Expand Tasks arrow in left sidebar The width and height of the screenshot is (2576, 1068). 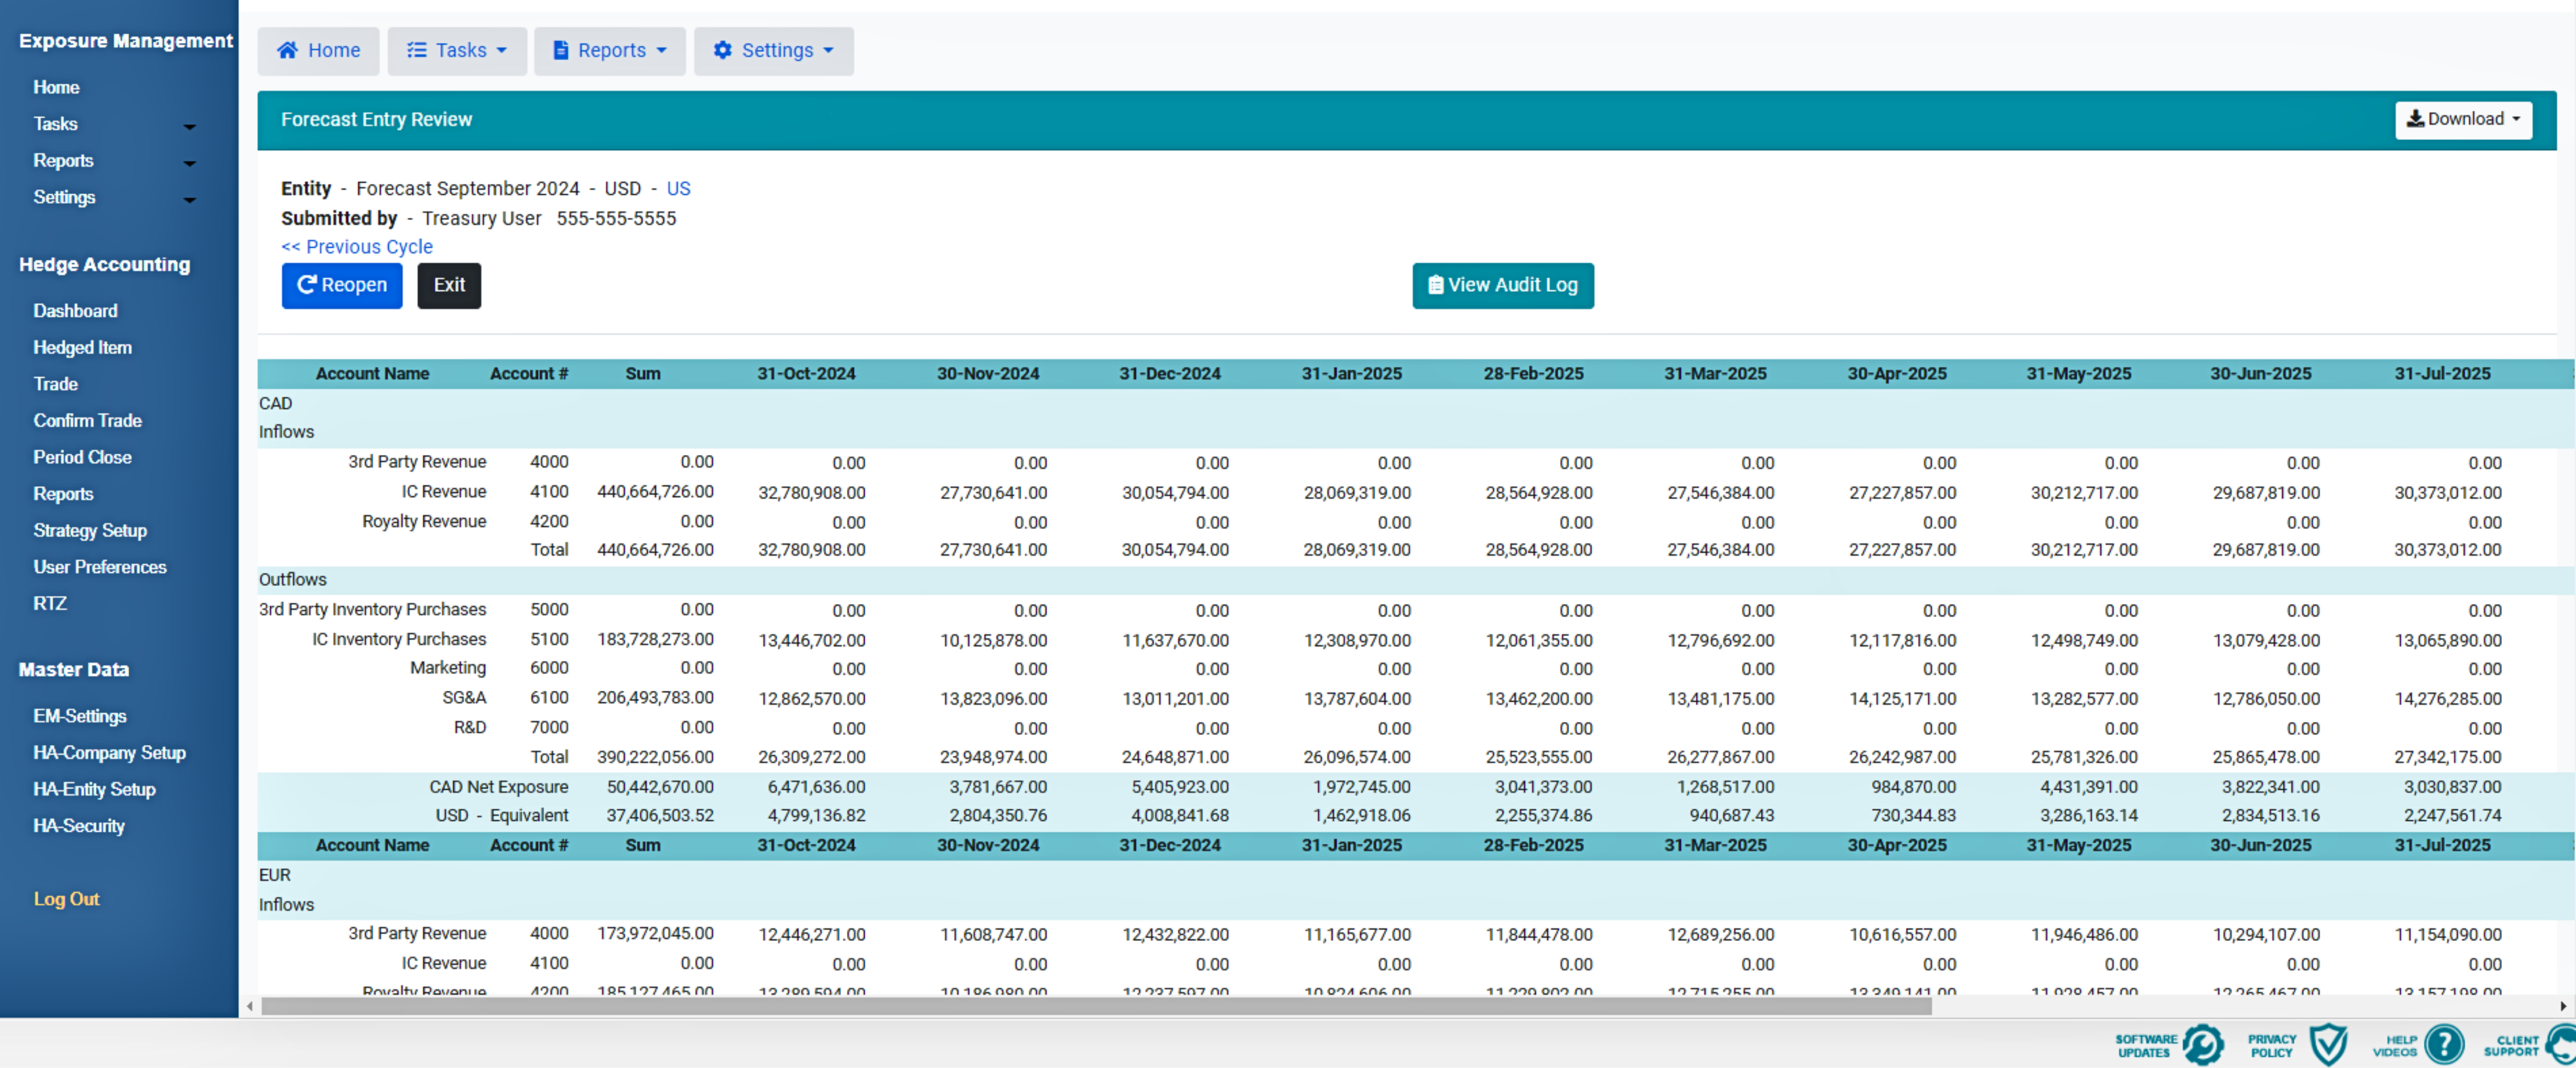click(x=189, y=127)
